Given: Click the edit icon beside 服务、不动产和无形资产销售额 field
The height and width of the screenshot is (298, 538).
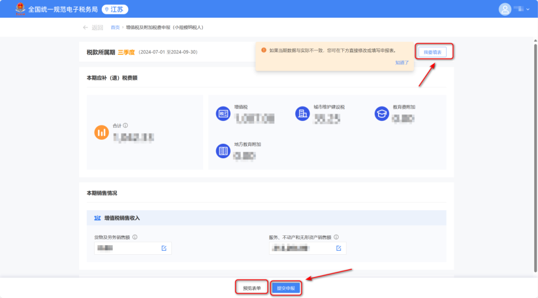Looking at the screenshot, I should point(340,248).
